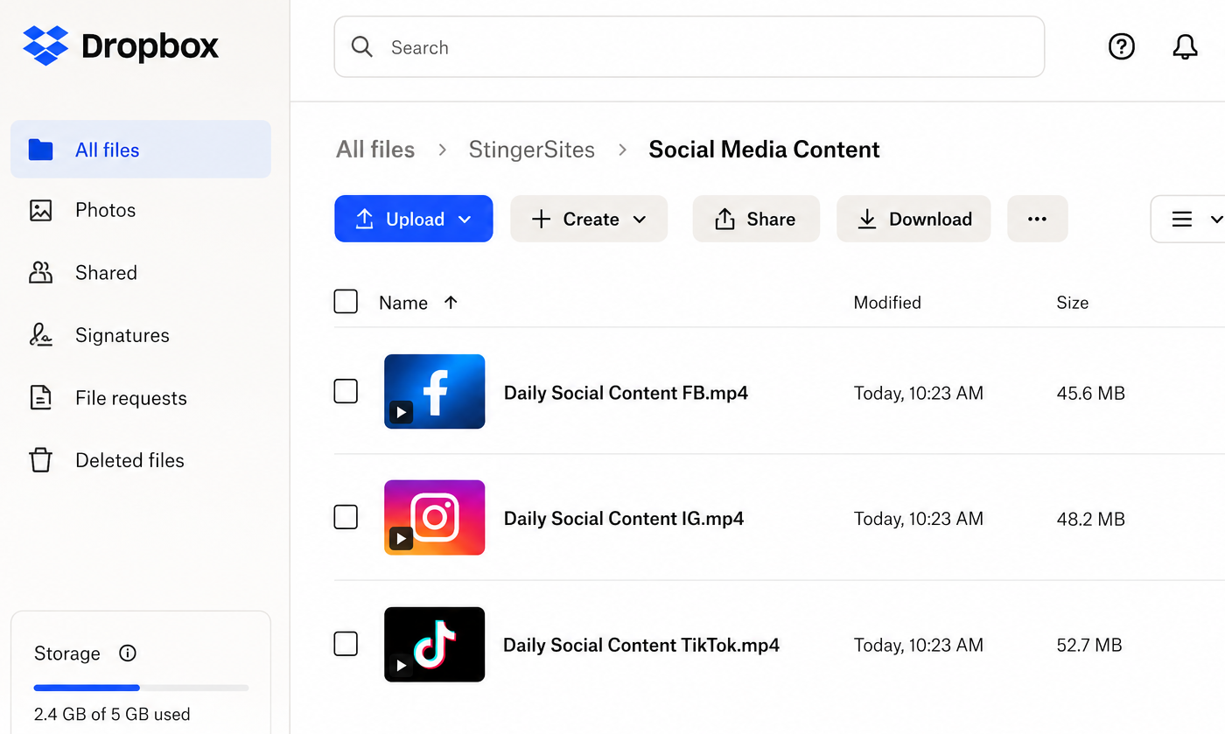The image size is (1225, 734).
Task: Click the 48.2 MB size value
Action: (1090, 519)
